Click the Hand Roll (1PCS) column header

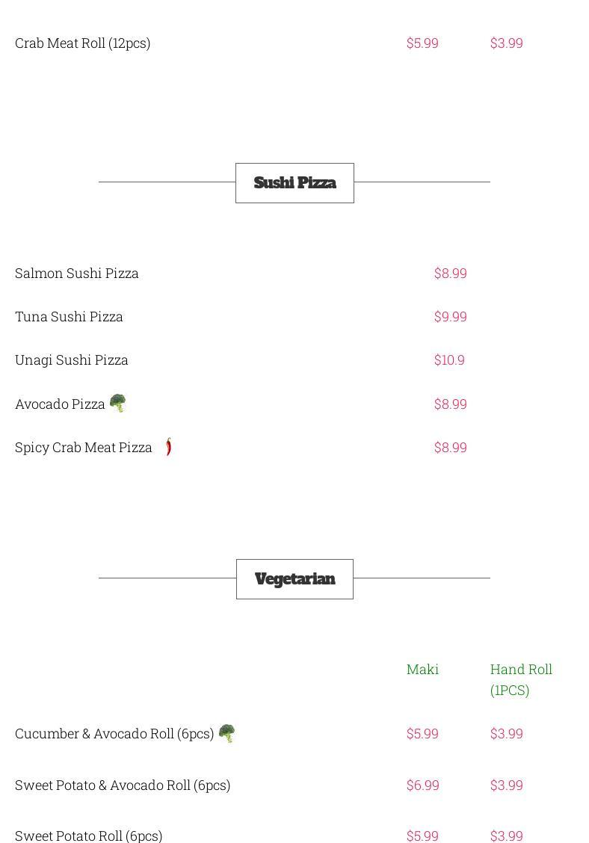pos(521,679)
